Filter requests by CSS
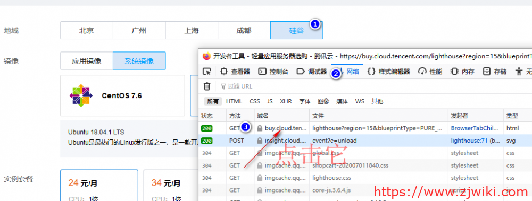The height and width of the screenshot is (201, 532). click(x=255, y=101)
